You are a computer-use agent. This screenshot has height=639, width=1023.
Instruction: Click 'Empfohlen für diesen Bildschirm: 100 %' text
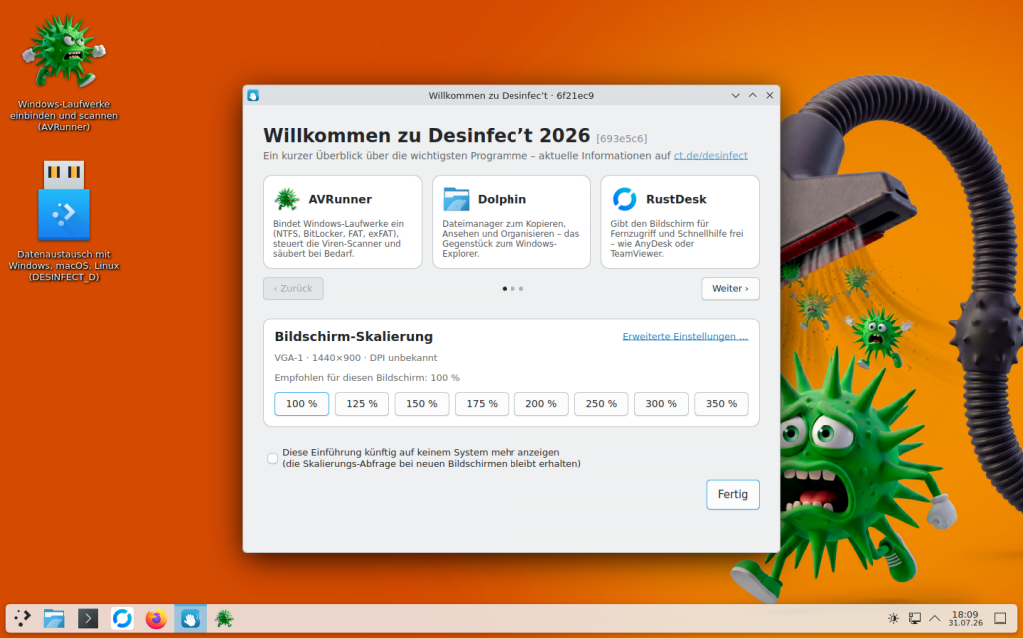click(367, 378)
